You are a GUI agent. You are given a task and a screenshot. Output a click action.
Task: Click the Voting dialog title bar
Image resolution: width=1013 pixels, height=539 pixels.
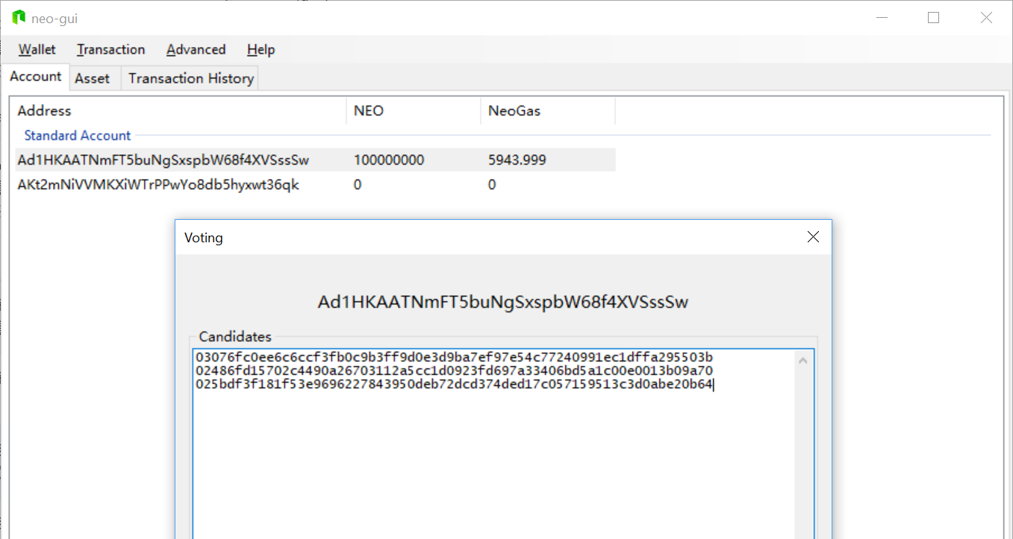503,237
